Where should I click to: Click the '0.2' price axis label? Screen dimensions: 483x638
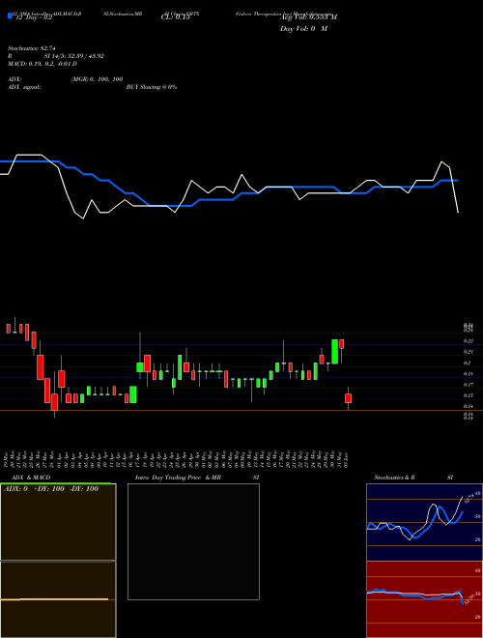pyautogui.click(x=467, y=362)
